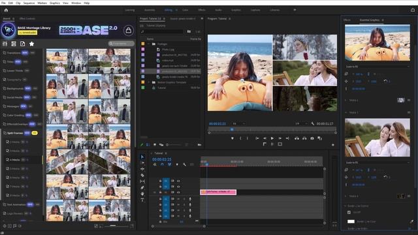Open timeline display settings wrench
Viewport: 418px width, 235px height.
coord(184,164)
